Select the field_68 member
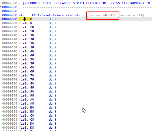Image resolution: width=152 pixels, height=131 pixels. 26,71
